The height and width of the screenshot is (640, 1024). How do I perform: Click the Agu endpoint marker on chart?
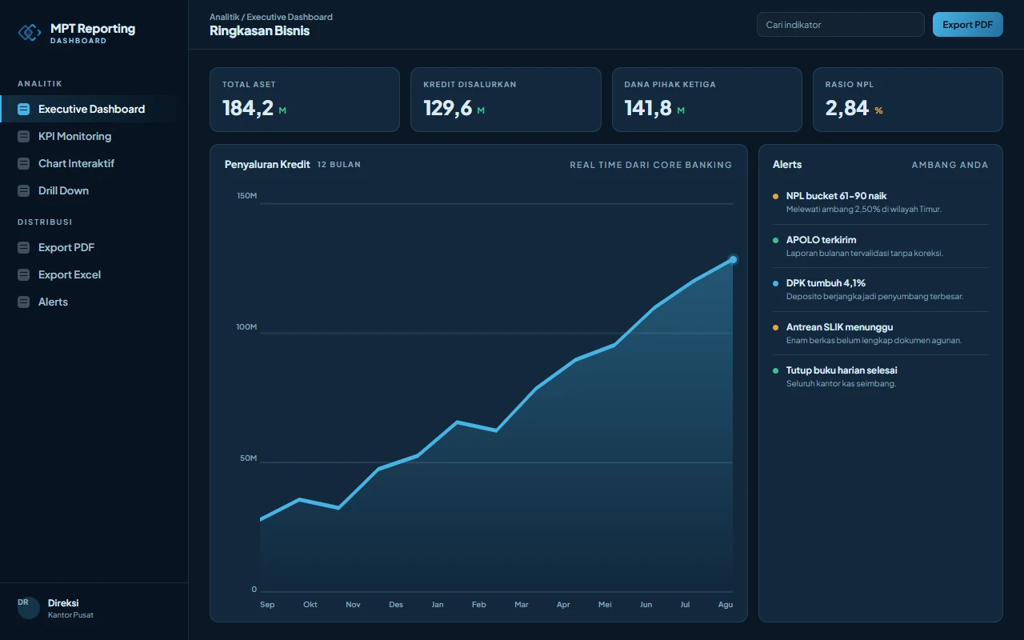pos(732,259)
